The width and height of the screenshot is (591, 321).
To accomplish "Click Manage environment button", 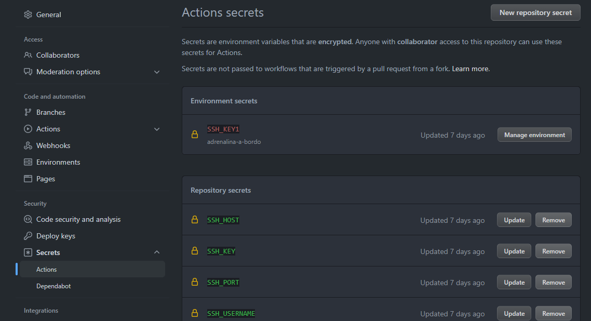I will (x=534, y=135).
